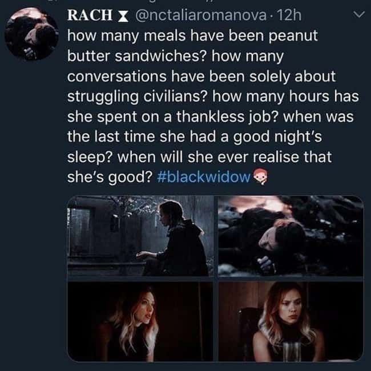Open the @nctaliaromanova handle

pyautogui.click(x=201, y=15)
